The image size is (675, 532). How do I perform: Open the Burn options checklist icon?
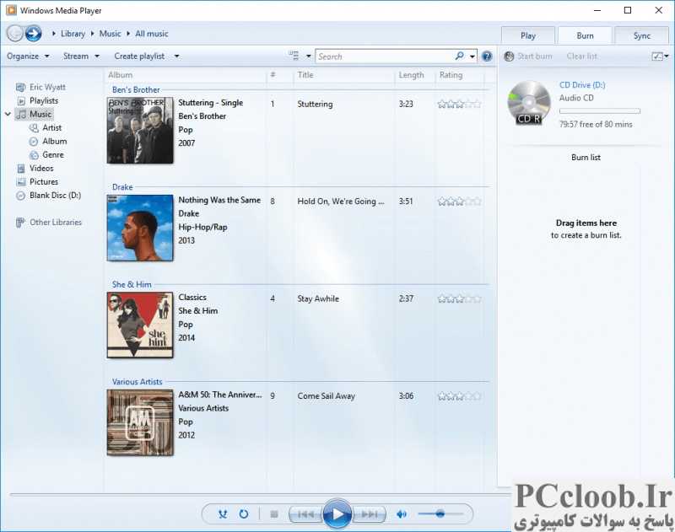[x=657, y=56]
